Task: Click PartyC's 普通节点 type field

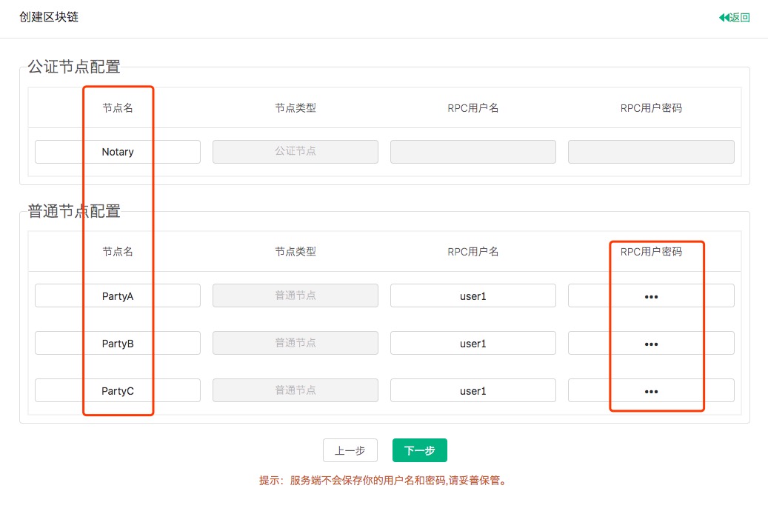Action: [295, 390]
